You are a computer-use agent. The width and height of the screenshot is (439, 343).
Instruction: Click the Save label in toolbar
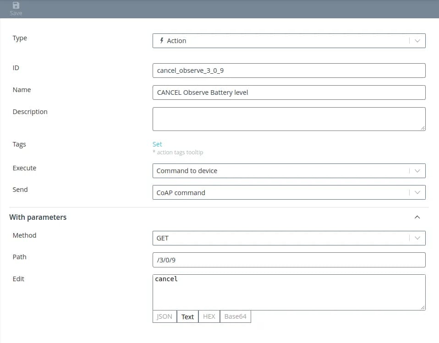pos(16,13)
